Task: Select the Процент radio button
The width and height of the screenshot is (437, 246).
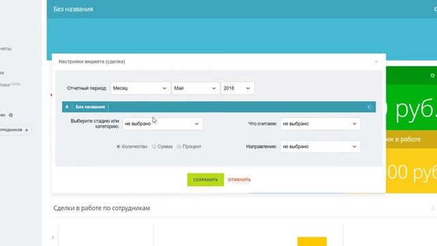Action: point(179,146)
